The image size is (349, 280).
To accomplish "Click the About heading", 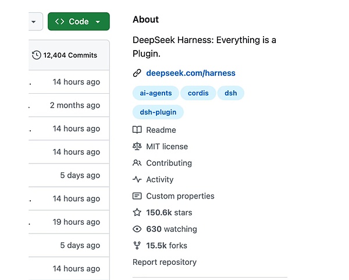I will (x=145, y=20).
